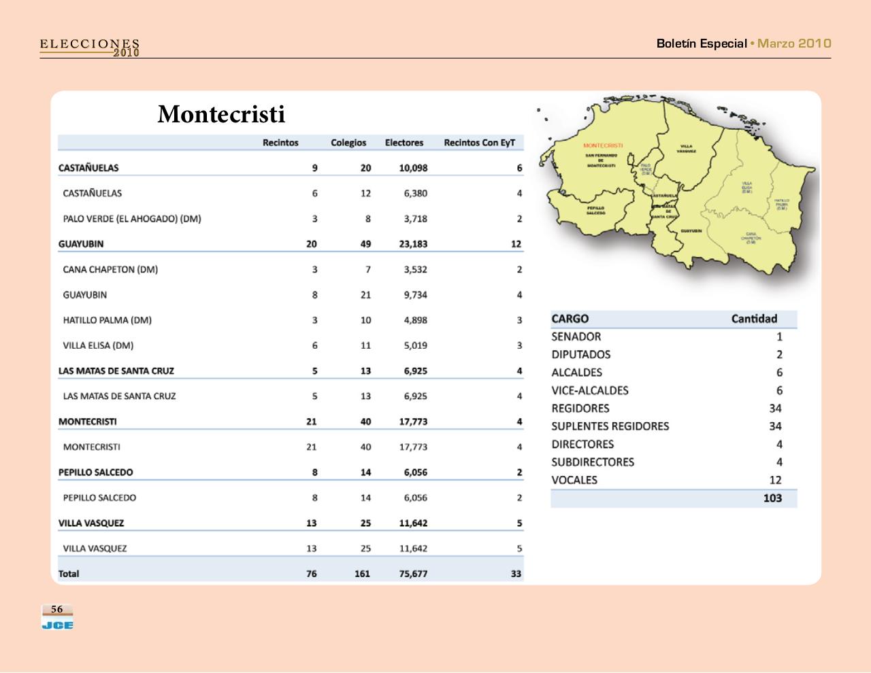Viewport: 871px width, 673px height.
Task: Select the SUPLENTES REGIDORES row
Action: point(610,426)
